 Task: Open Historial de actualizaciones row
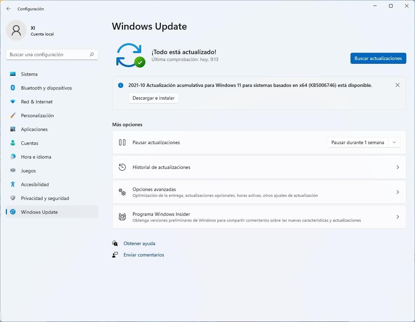pos(259,167)
